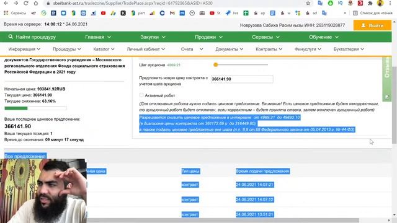
Task: Open the green Google Sheets bookmark
Action: (246, 13)
